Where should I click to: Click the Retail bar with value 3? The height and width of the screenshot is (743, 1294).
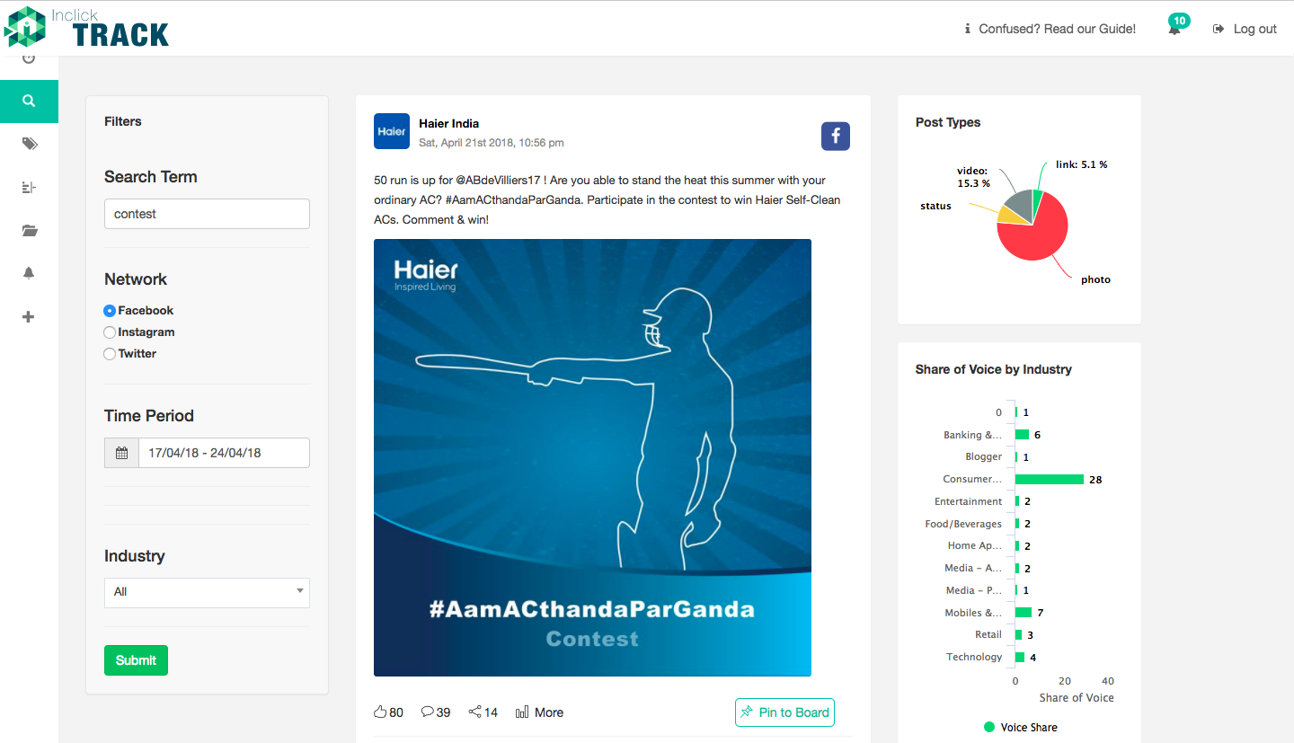pos(1019,634)
